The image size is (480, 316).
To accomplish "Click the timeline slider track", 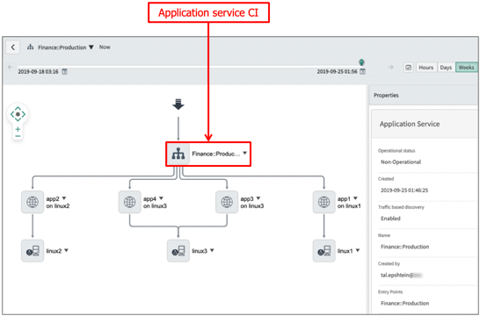I will point(190,66).
